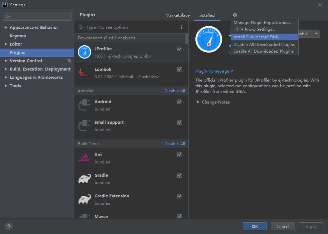Toggle the Smali Support checkbox
Image resolution: width=328 pixels, height=234 pixels.
179,122
